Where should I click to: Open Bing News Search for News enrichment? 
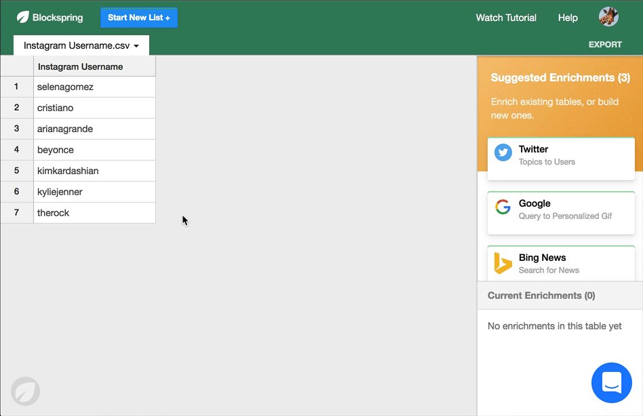[x=561, y=264]
